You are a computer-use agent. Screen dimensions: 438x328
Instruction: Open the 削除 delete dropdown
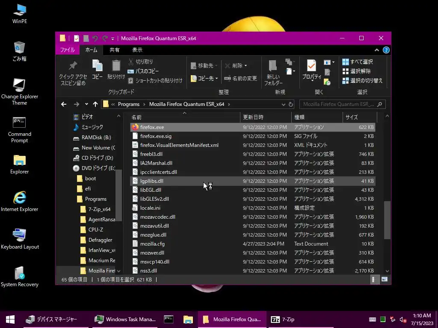coord(236,65)
